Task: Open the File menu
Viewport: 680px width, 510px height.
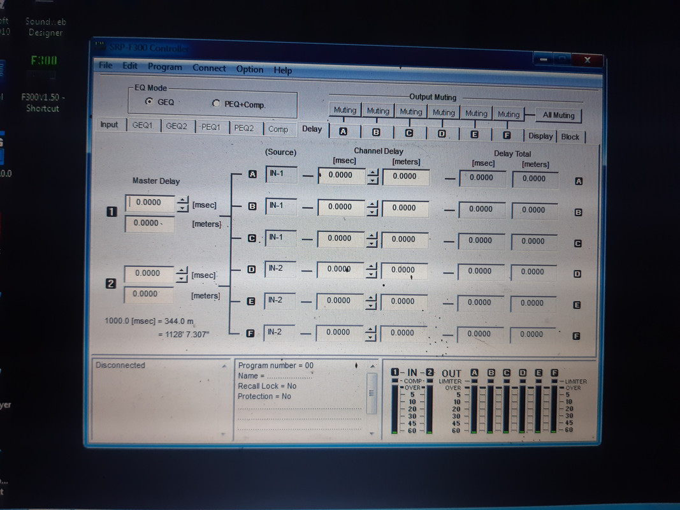Action: (105, 66)
